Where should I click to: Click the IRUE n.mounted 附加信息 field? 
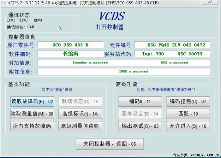click(x=124, y=72)
